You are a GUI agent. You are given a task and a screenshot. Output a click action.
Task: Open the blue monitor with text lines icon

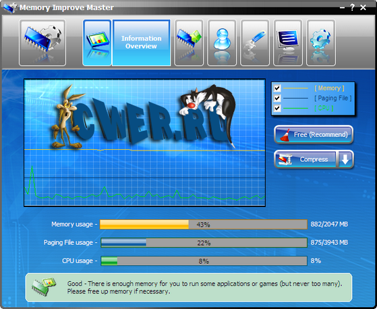click(287, 43)
